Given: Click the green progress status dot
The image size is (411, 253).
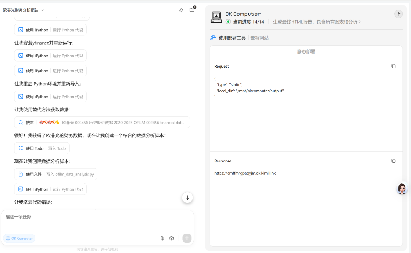Looking at the screenshot, I should (x=229, y=22).
